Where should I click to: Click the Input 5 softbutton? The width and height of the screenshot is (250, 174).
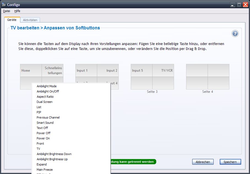[x=141, y=70]
